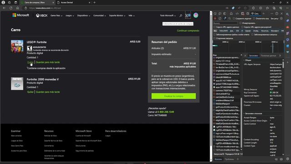This screenshot has height=164, width=291.
Task: Switch to Carro de compras Xbox tab
Action: point(37,3)
